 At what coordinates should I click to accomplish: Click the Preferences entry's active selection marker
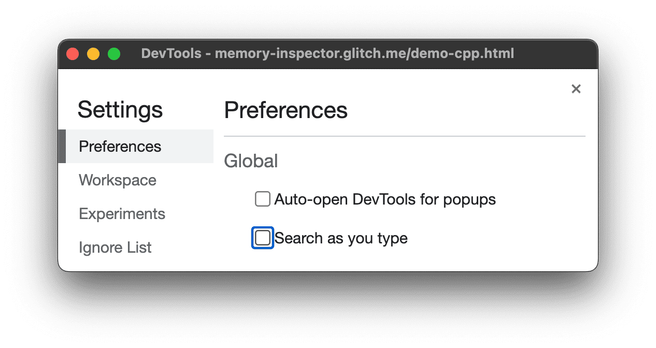(62, 147)
